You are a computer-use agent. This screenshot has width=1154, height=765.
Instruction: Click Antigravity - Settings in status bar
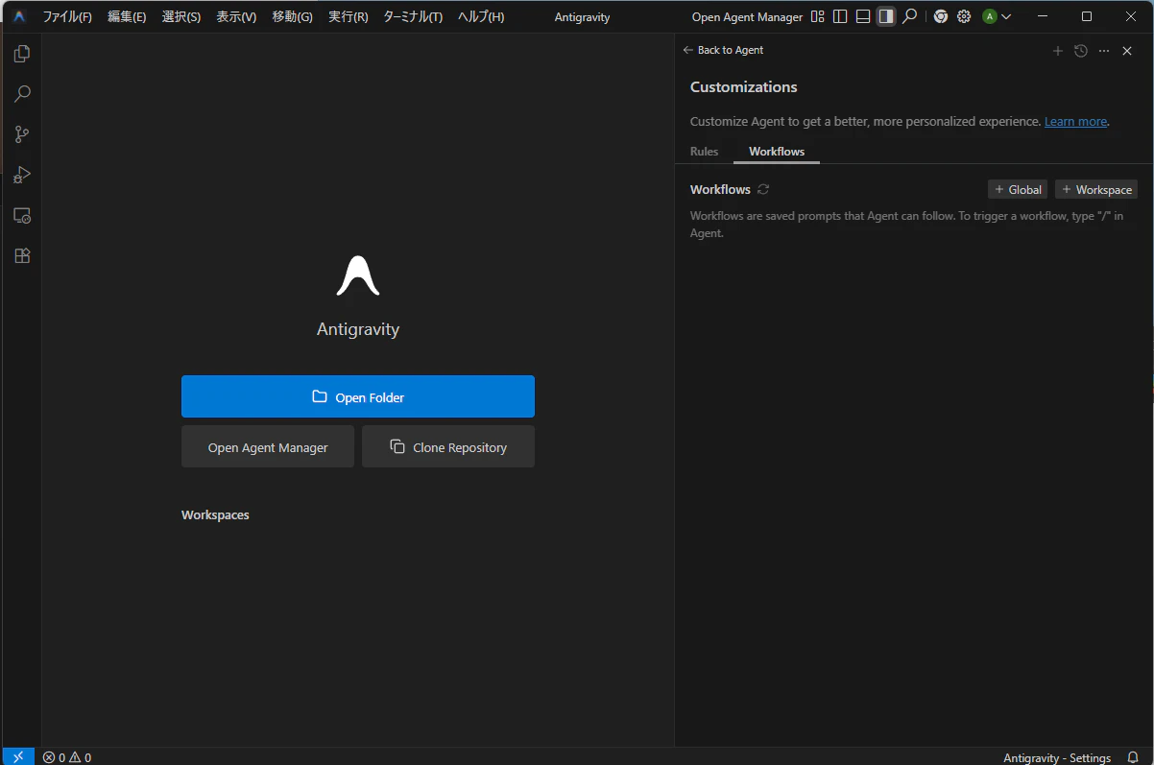click(x=1057, y=757)
